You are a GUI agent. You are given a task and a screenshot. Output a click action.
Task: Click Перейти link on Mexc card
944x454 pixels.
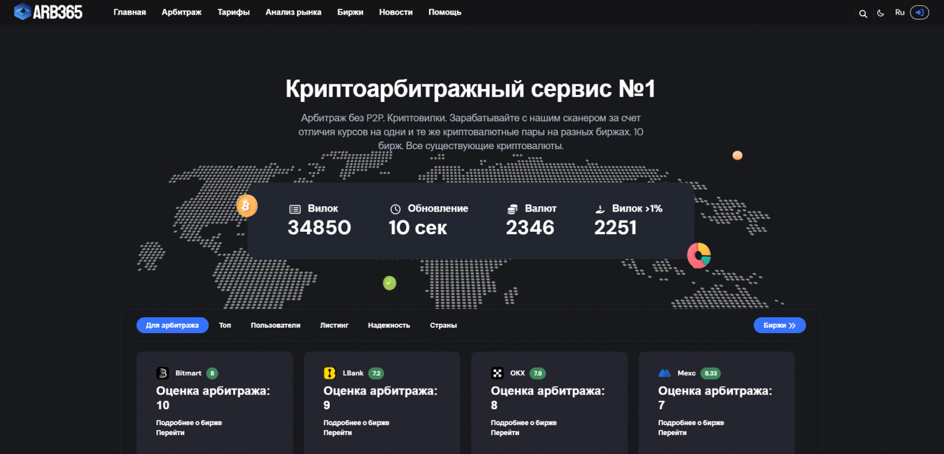point(673,433)
